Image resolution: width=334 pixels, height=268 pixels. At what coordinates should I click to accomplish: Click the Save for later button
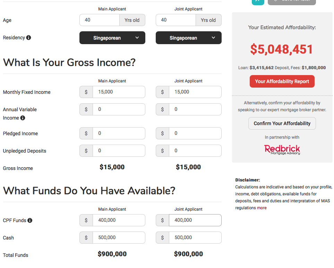click(292, 1)
